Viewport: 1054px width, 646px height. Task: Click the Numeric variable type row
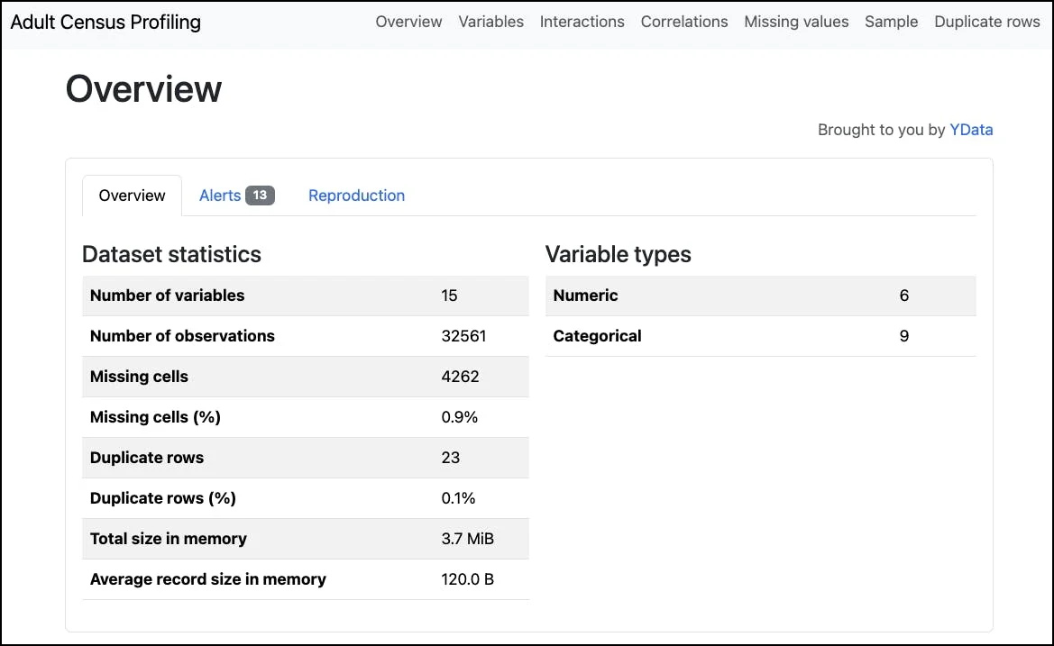(585, 296)
